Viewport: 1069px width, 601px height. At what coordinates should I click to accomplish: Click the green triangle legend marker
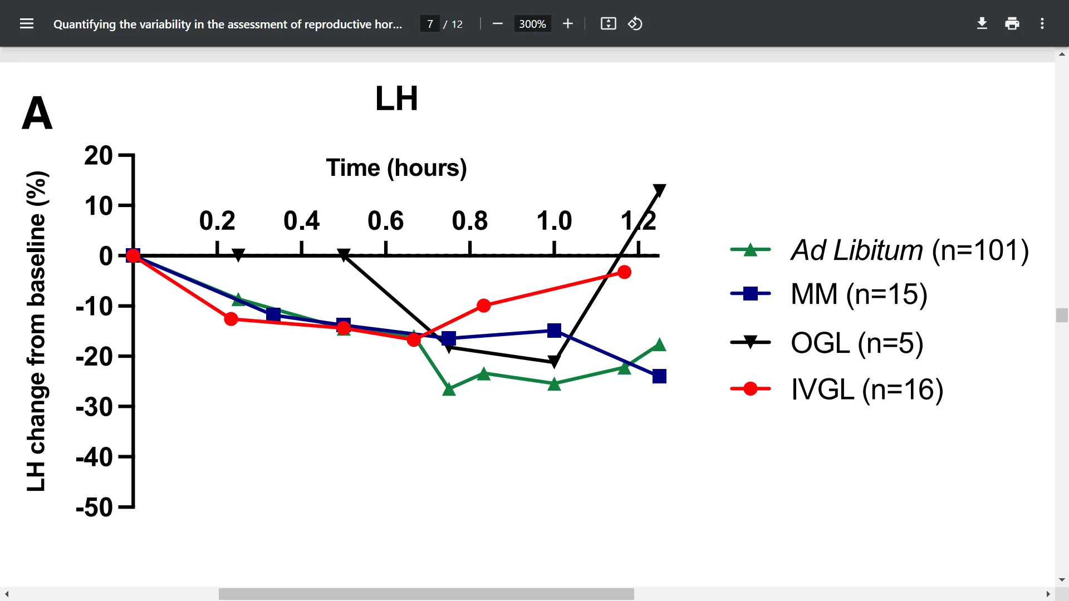(x=751, y=250)
